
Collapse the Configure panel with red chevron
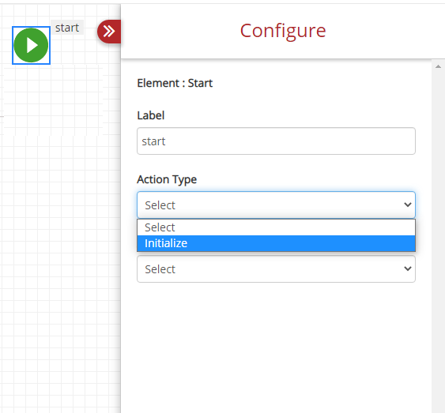point(109,32)
